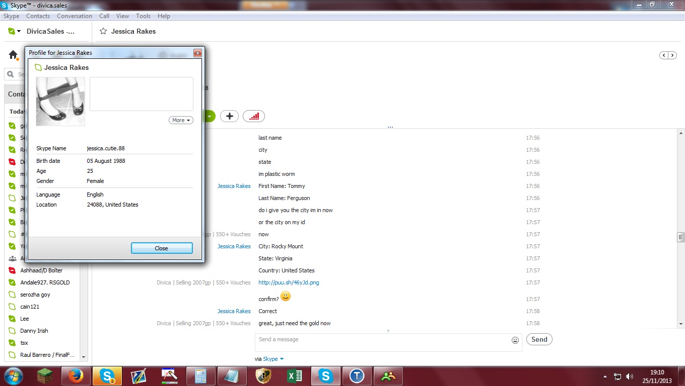Open the Call menu
685x386 pixels.
click(x=104, y=16)
